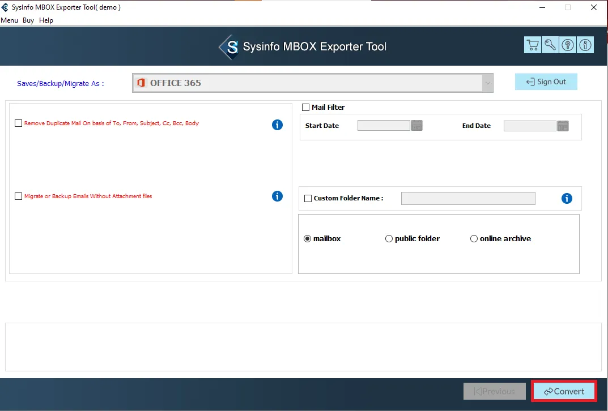Click the key activation icon

click(x=550, y=45)
